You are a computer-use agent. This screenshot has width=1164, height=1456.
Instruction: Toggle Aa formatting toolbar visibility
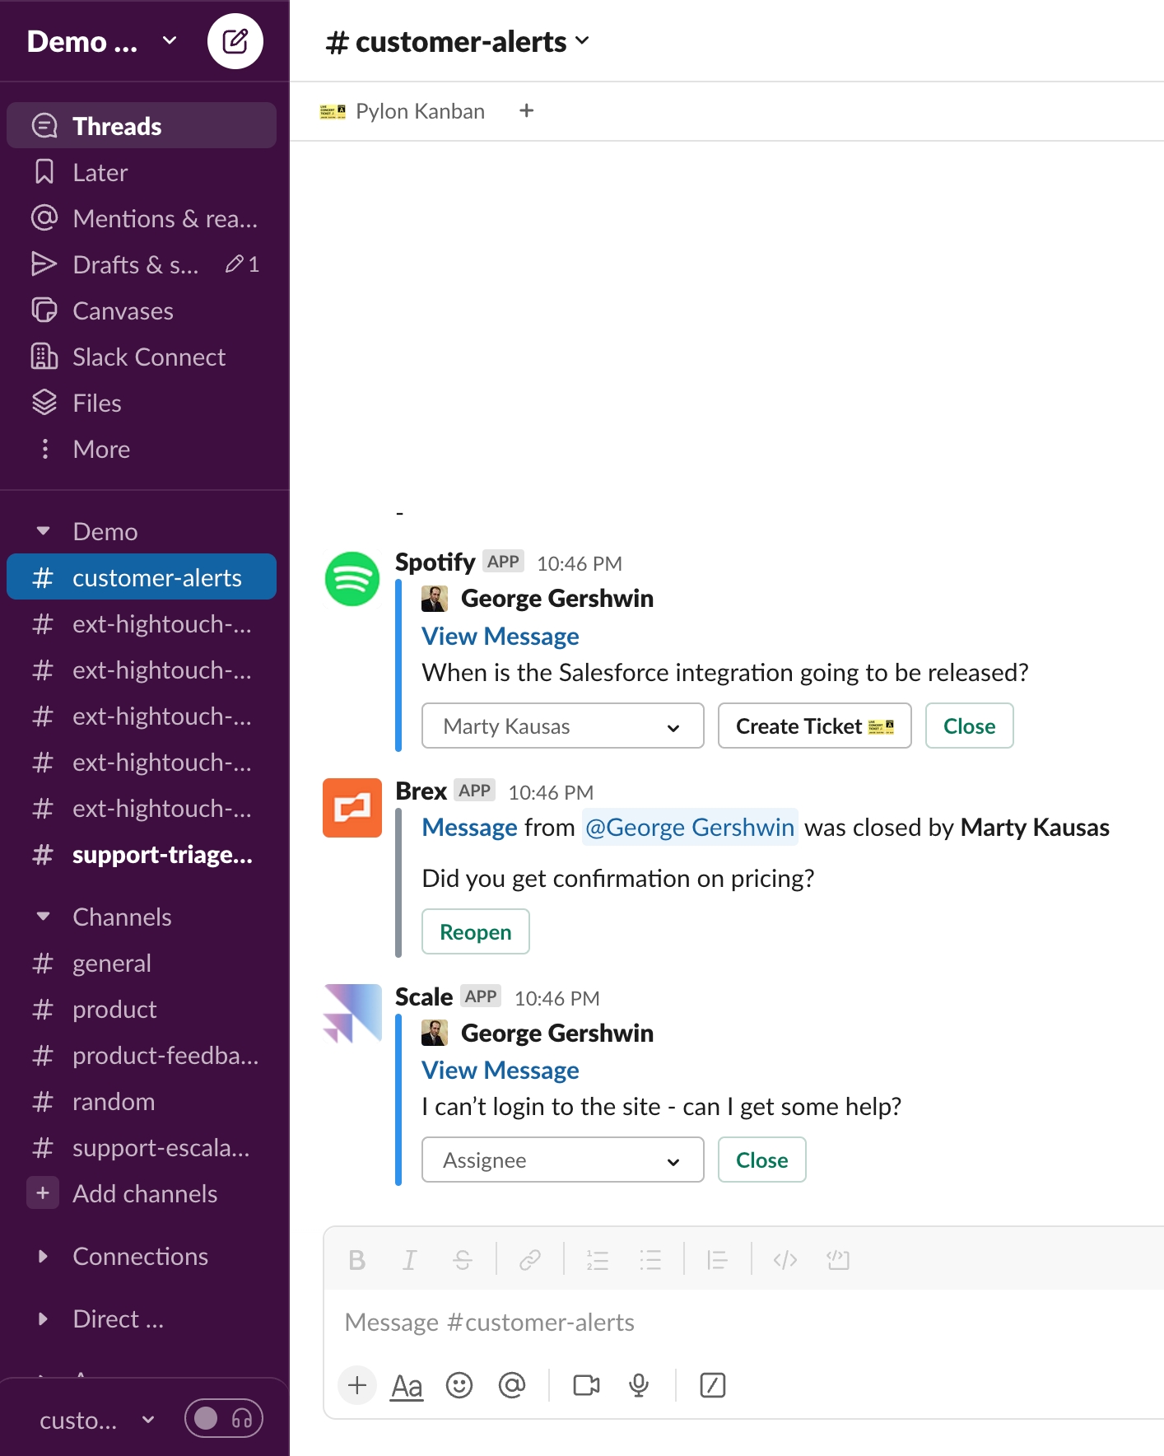pyautogui.click(x=407, y=1385)
